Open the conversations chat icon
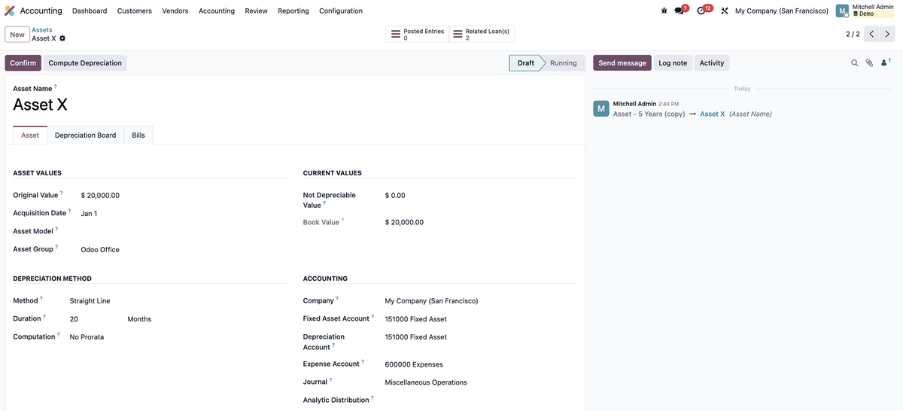903x411 pixels. pos(680,11)
